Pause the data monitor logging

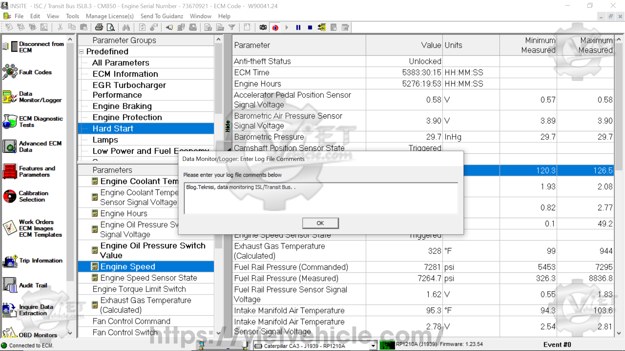[x=298, y=28]
